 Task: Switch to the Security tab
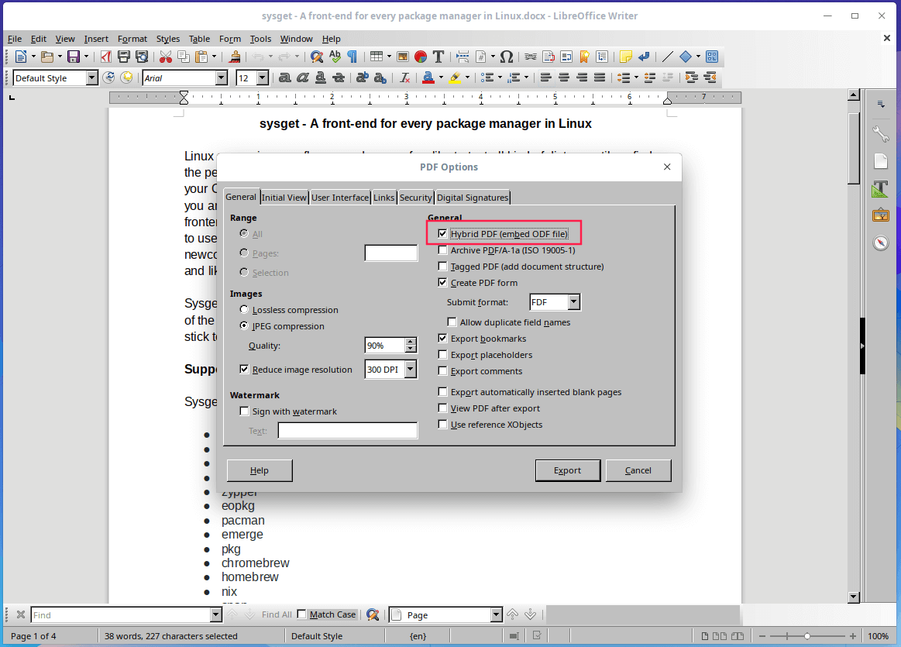pos(415,197)
